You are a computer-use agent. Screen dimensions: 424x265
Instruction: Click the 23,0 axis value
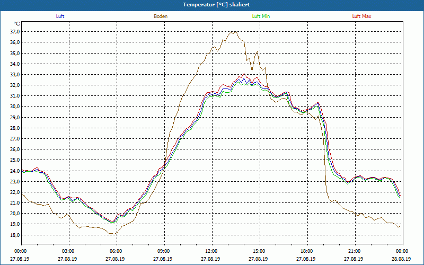tap(15, 181)
